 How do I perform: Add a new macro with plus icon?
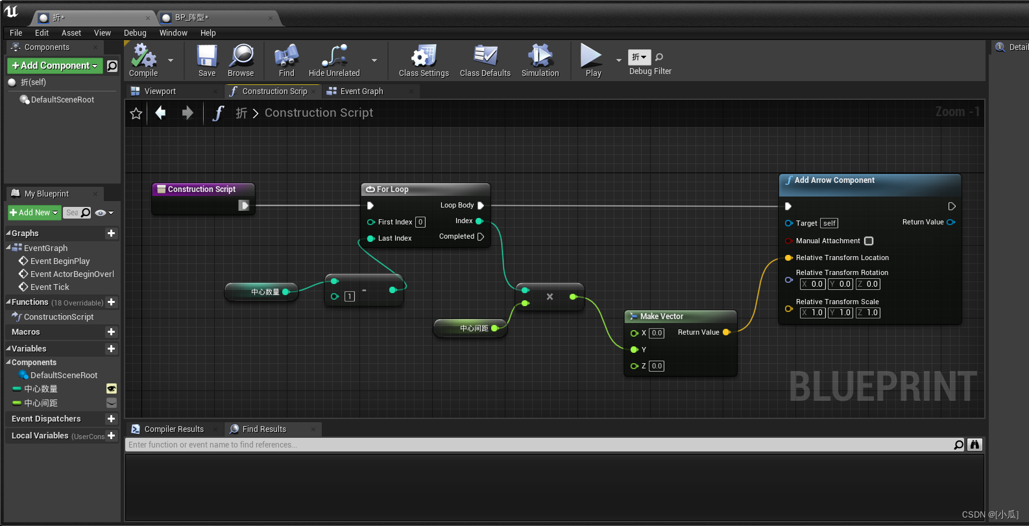[112, 332]
